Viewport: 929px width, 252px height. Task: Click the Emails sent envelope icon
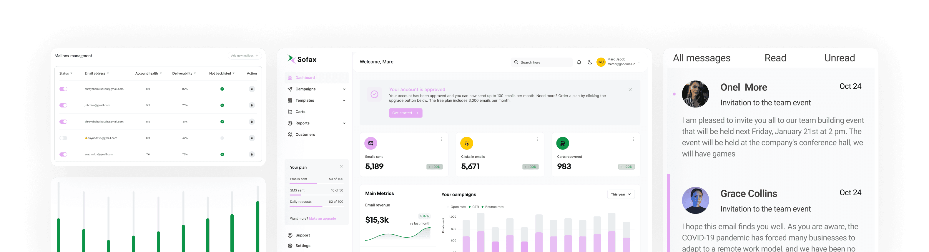[371, 143]
